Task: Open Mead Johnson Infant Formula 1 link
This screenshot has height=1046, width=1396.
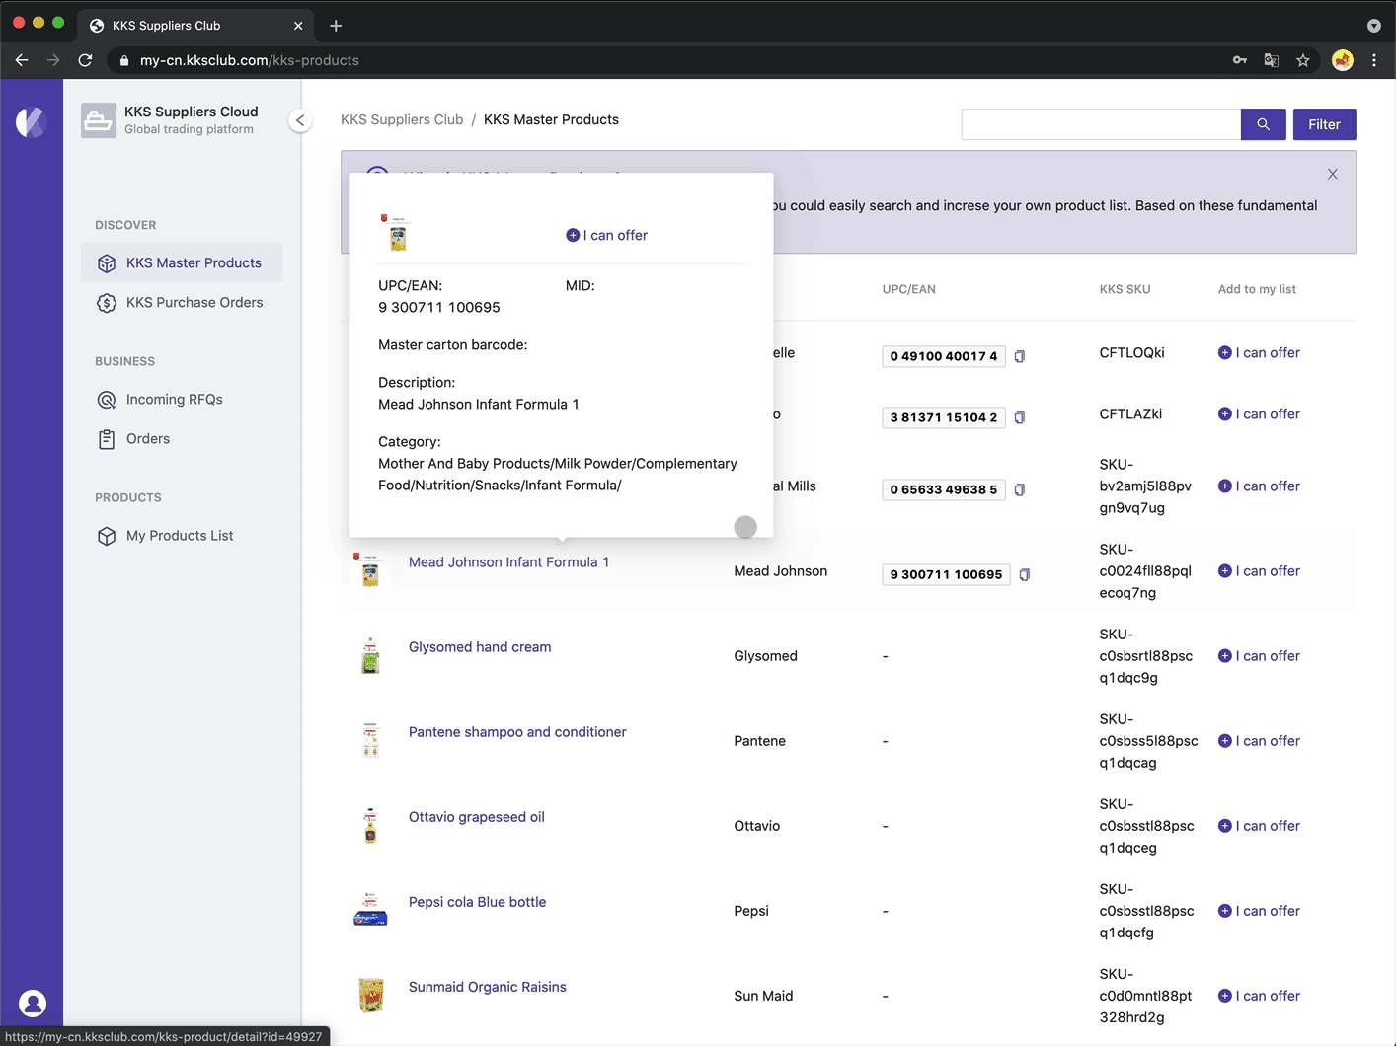Action: 508,561
